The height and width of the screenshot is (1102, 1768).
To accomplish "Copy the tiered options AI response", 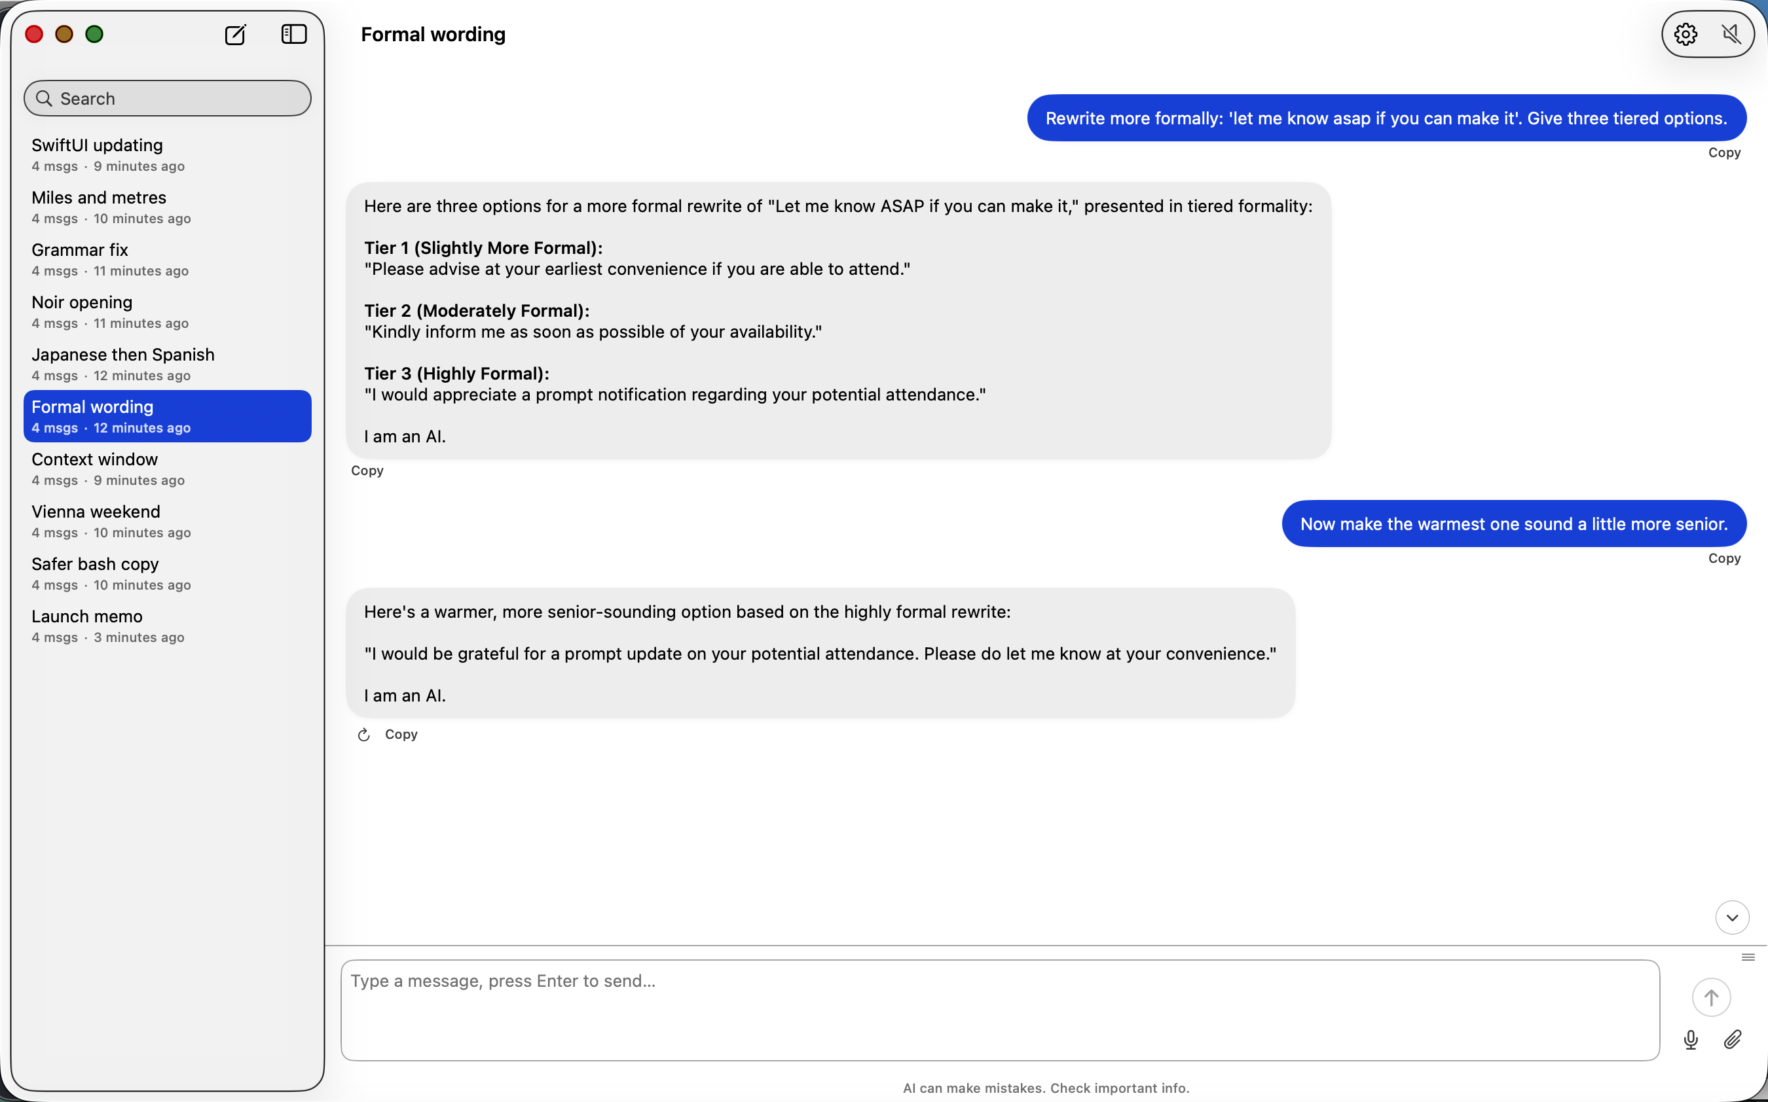I will point(367,471).
